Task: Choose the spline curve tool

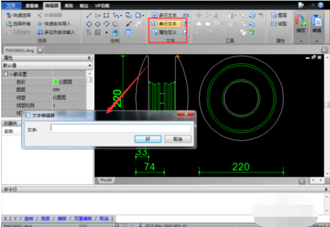Action: point(89,33)
